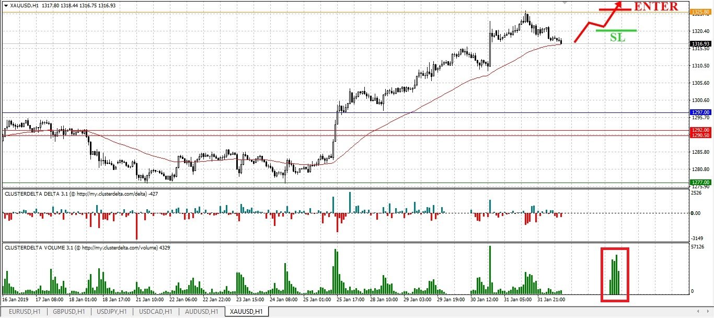
Task: Switch to the EURUSD,H1 chart tab
Action: tap(25, 312)
